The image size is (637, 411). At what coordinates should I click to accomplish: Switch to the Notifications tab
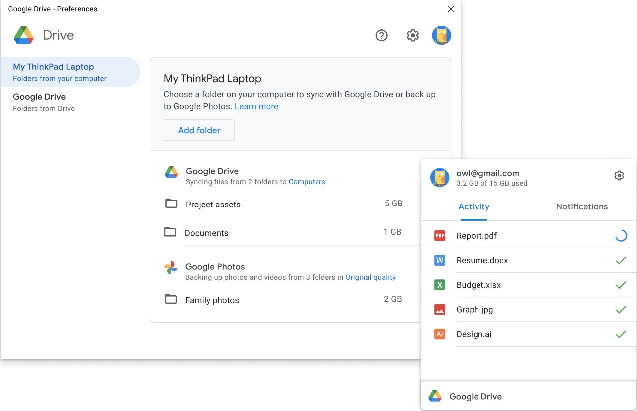(x=582, y=206)
